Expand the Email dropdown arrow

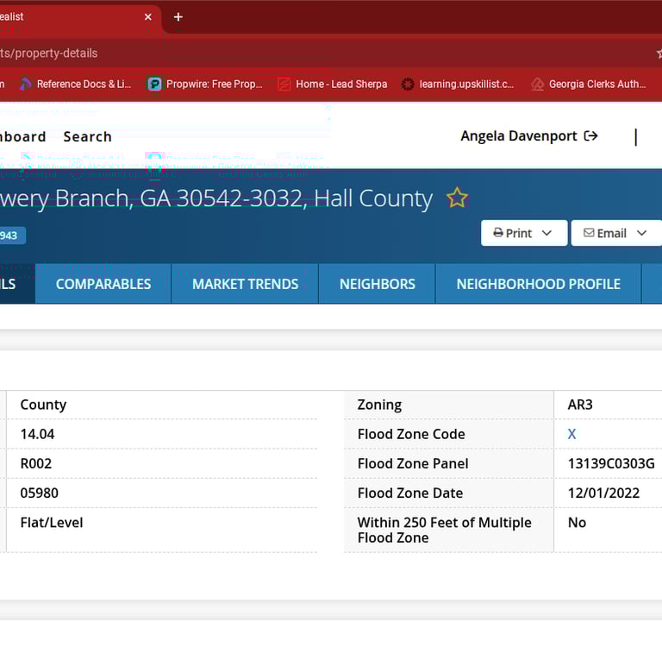click(641, 233)
